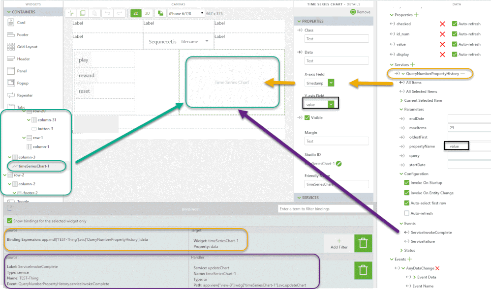Viewport: 491px width, 289px height.
Task: Collapse the SERVICES section in details
Action: tap(299, 198)
